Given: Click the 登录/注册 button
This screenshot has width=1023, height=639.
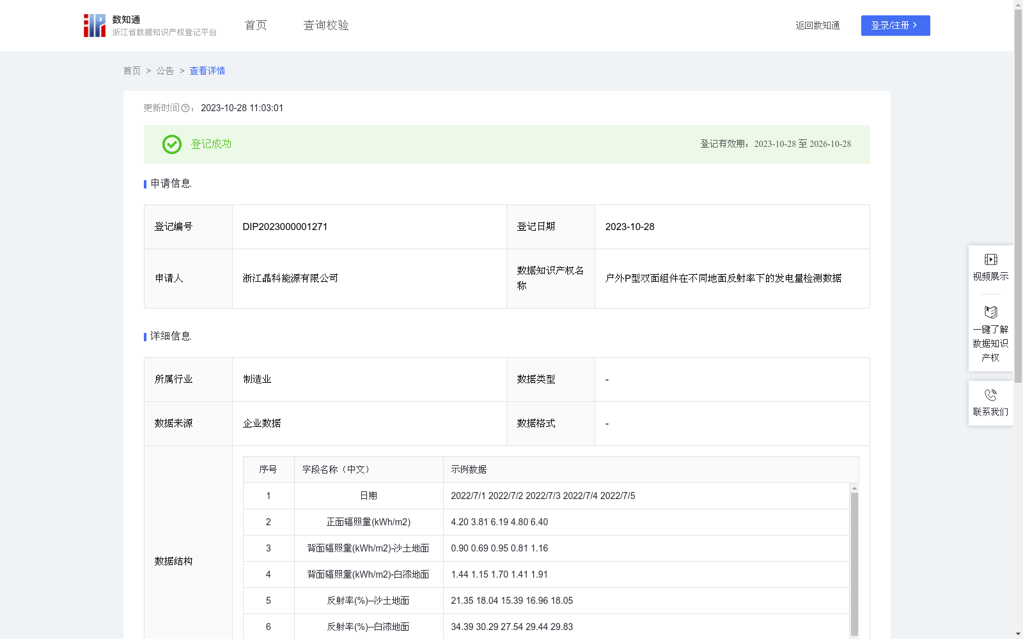Looking at the screenshot, I should click(895, 26).
